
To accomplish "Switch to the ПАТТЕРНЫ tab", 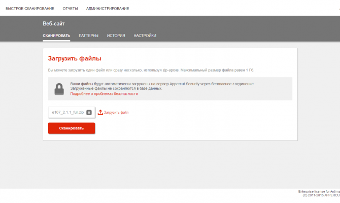I will pos(88,36).
